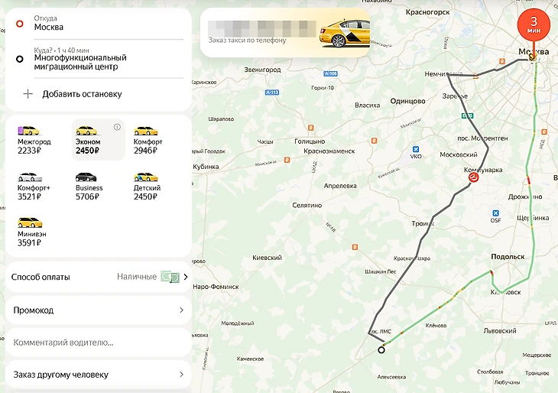558x393 pixels.
Task: Click Добавить остановку link
Action: coord(83,94)
